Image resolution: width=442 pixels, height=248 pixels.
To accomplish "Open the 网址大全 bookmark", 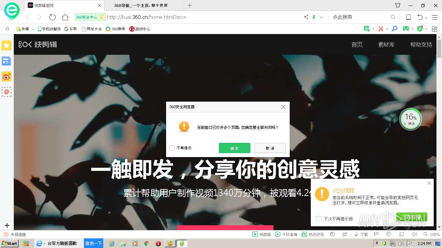I will 92,29.
